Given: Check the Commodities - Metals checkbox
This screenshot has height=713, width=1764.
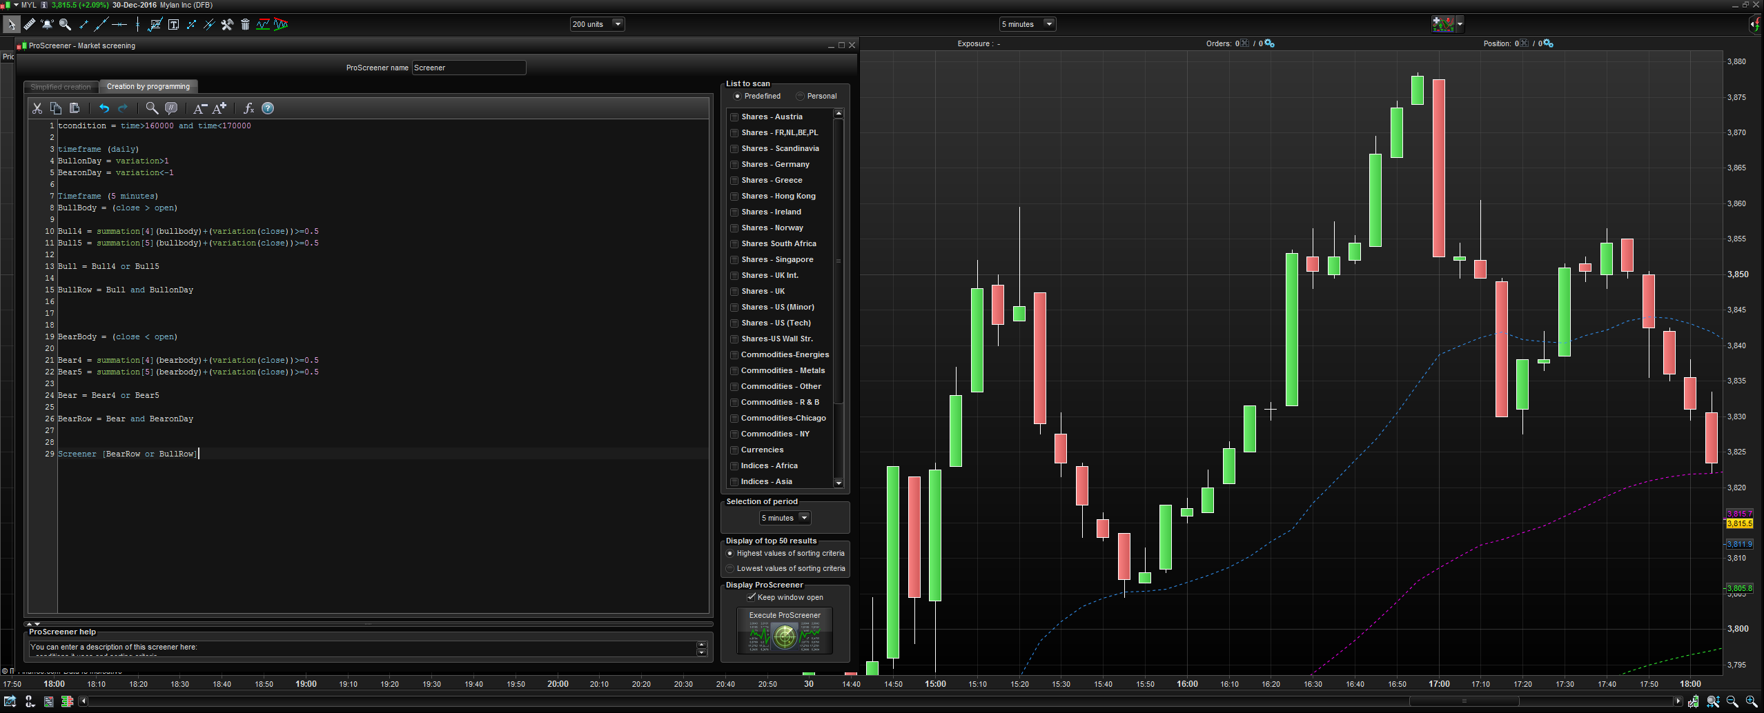Looking at the screenshot, I should 734,371.
